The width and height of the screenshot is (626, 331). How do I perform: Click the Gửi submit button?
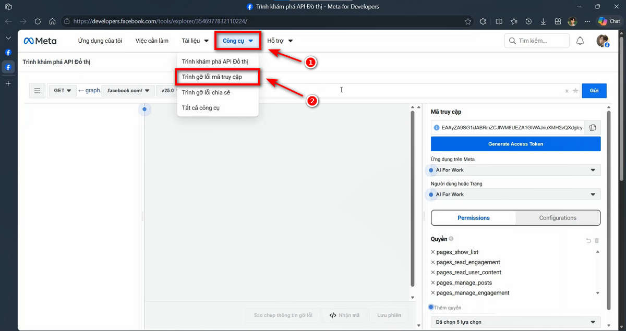[594, 91]
